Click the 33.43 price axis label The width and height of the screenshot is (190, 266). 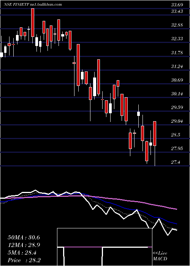177,11
